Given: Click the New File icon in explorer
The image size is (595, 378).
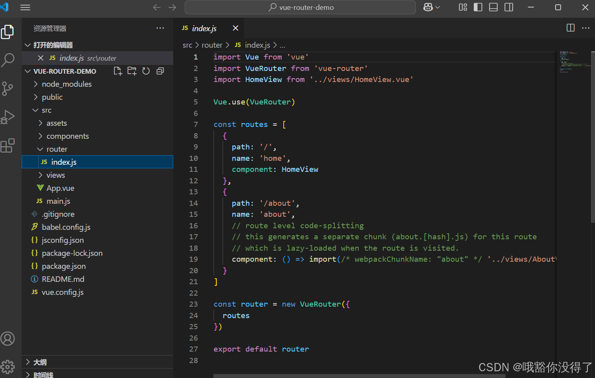Looking at the screenshot, I should 118,71.
